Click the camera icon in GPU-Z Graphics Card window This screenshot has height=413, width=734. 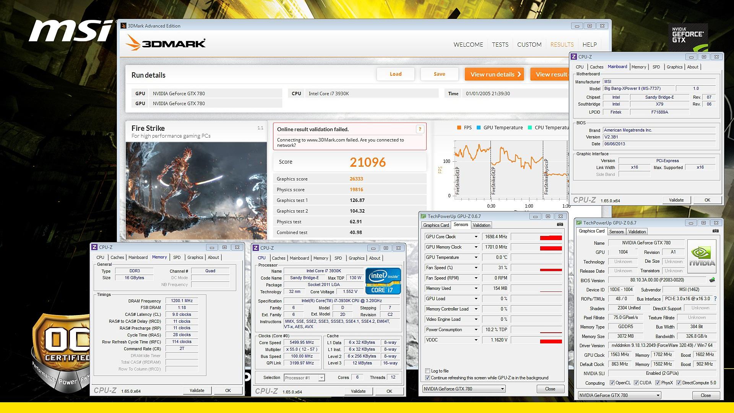click(715, 231)
